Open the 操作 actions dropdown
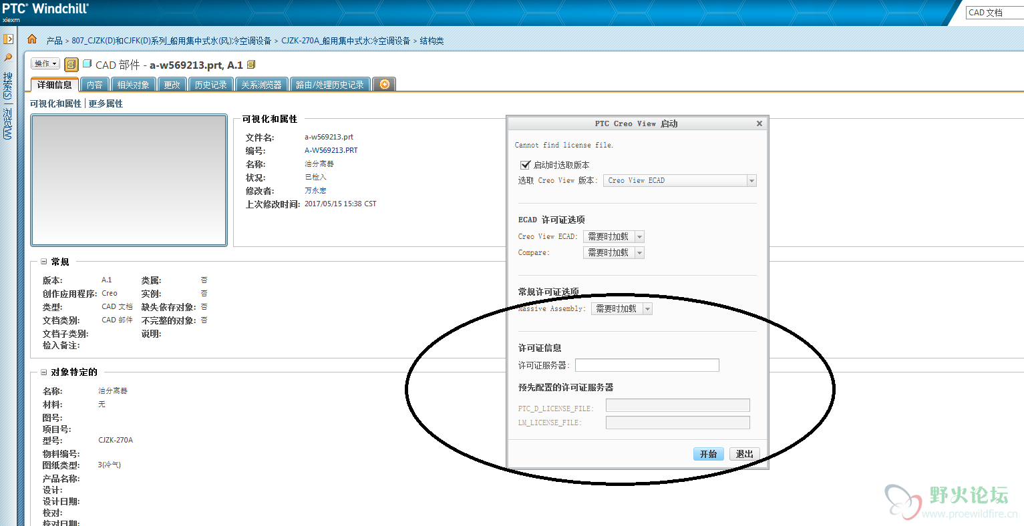 pyautogui.click(x=45, y=64)
